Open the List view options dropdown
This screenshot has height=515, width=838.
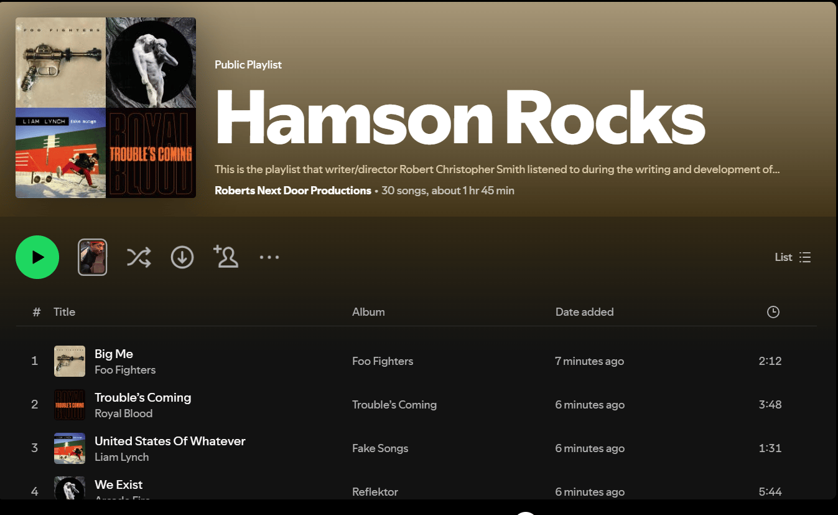pos(793,257)
